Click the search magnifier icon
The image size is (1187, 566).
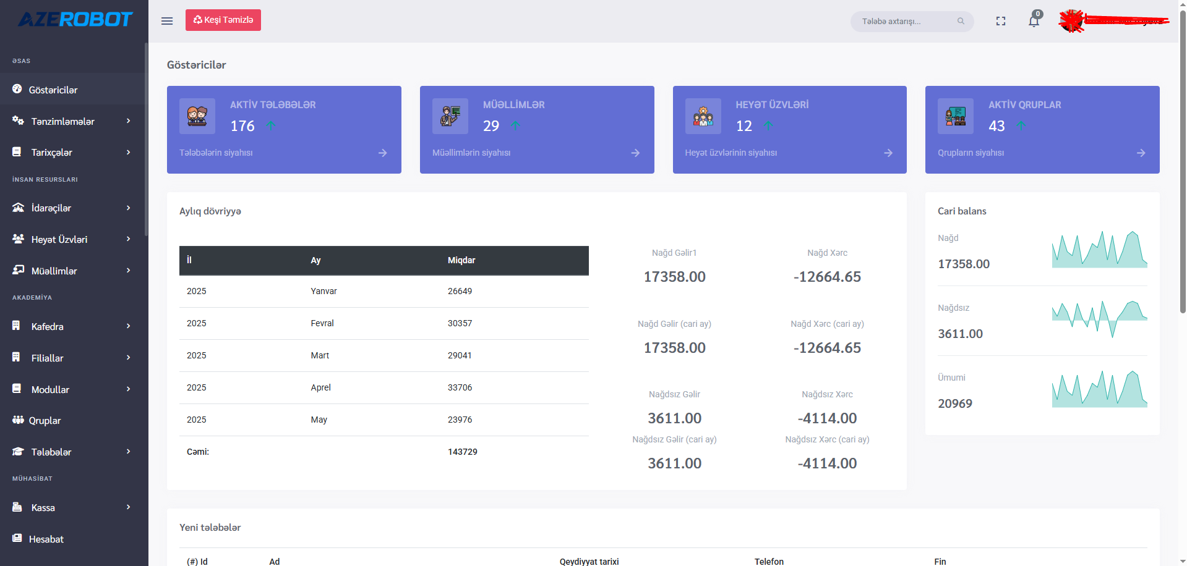[x=961, y=21]
